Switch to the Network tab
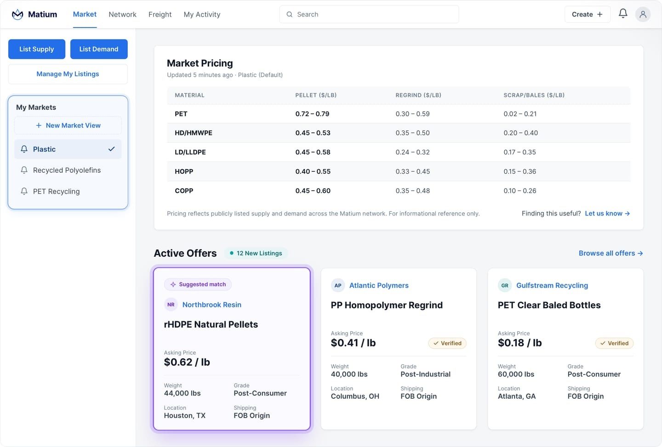The image size is (662, 447). [x=122, y=14]
